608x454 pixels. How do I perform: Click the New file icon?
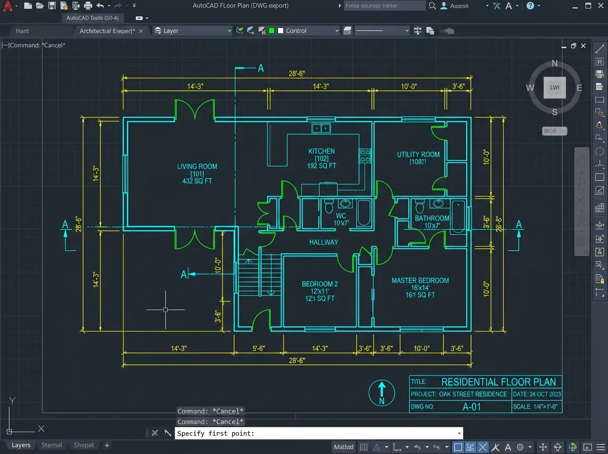pos(28,6)
